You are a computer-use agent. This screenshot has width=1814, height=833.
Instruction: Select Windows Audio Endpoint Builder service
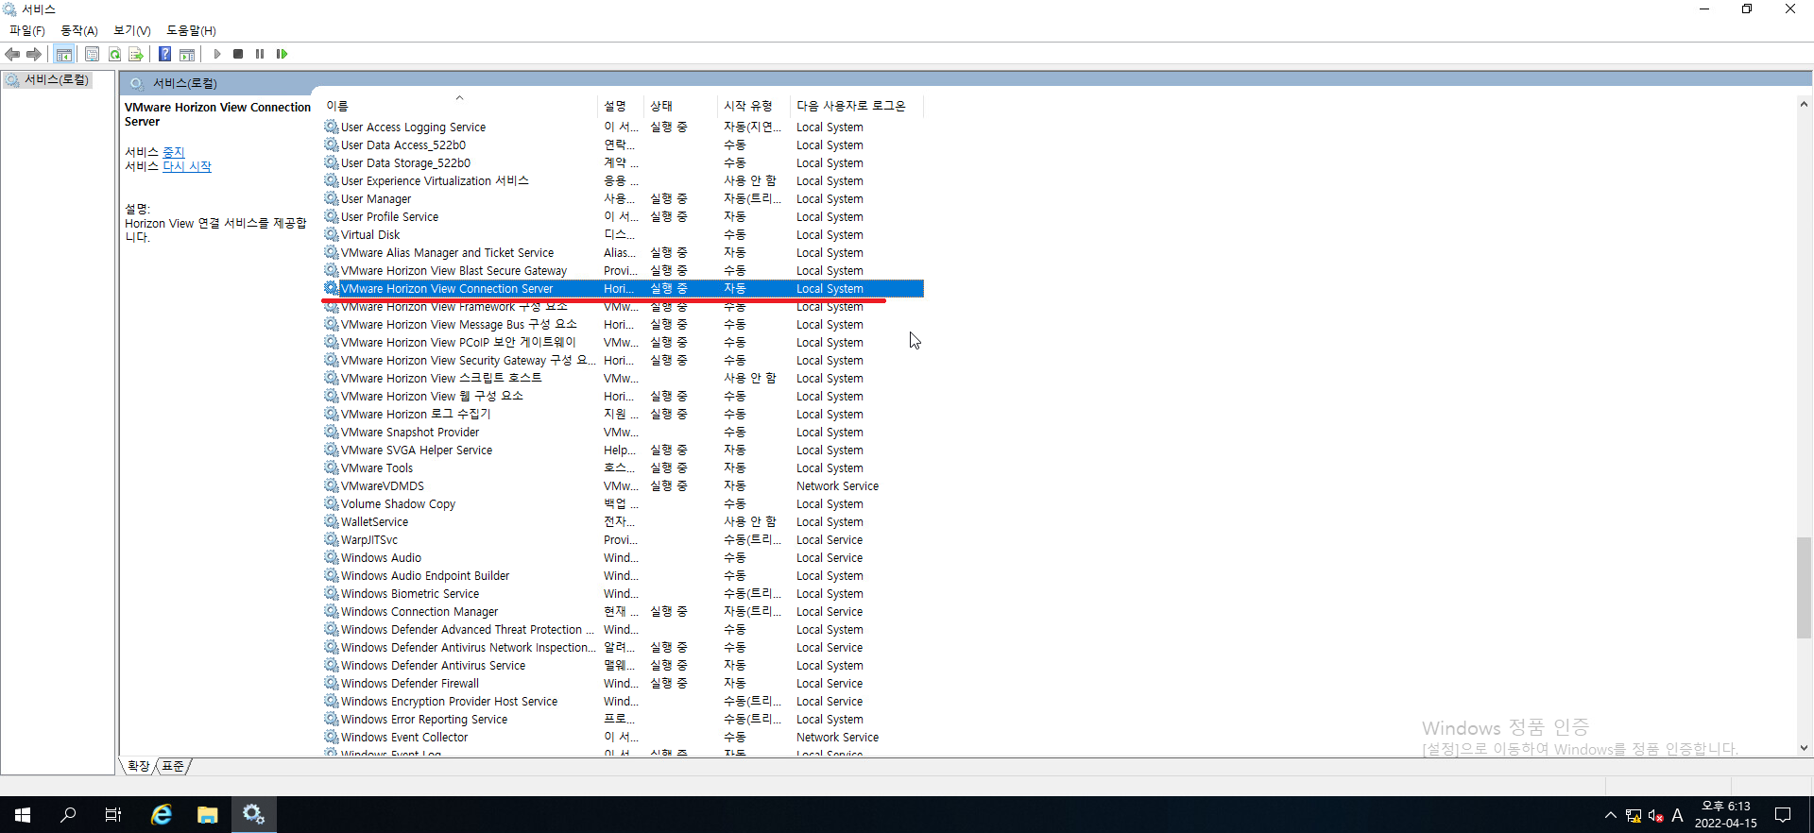click(x=623, y=576)
